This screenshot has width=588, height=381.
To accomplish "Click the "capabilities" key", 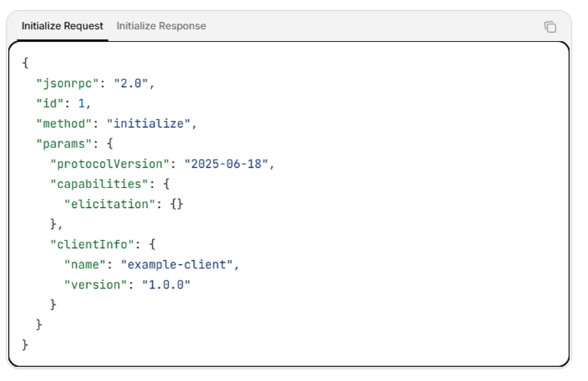I will [x=96, y=184].
